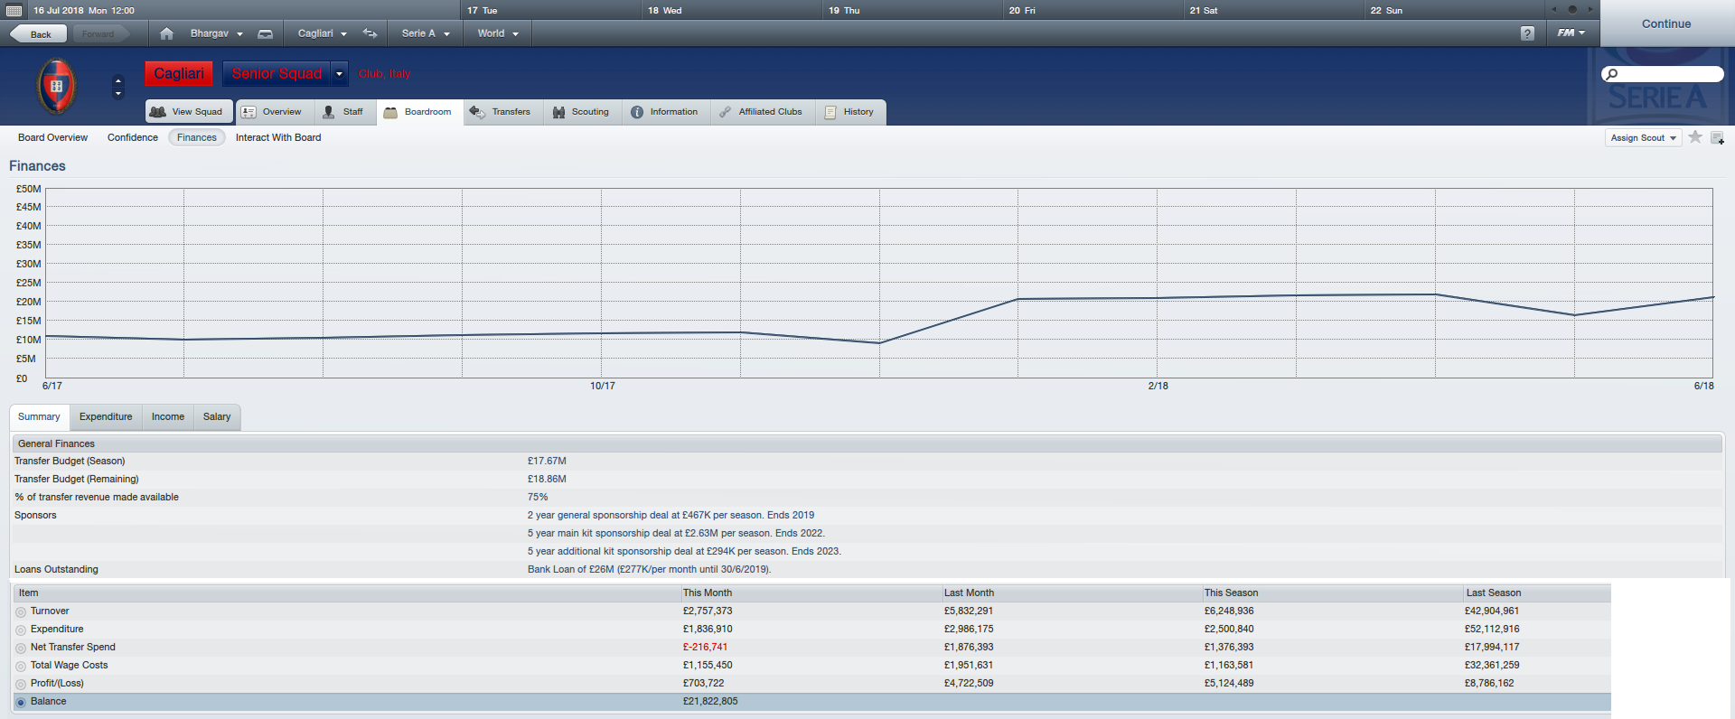Switch to the Income tab
Image resolution: width=1735 pixels, height=719 pixels.
tap(168, 416)
